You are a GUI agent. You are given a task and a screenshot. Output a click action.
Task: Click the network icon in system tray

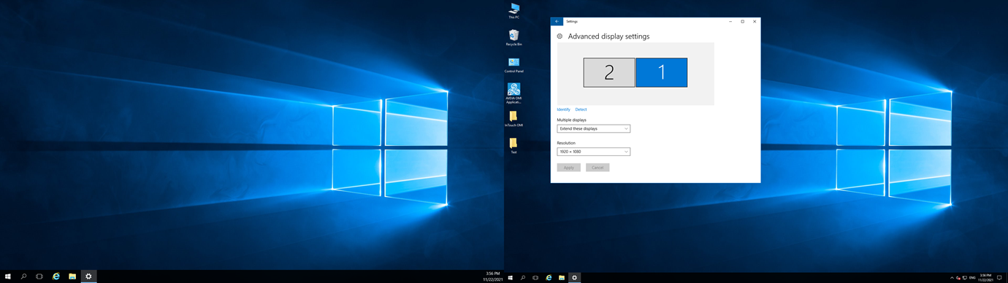click(965, 278)
